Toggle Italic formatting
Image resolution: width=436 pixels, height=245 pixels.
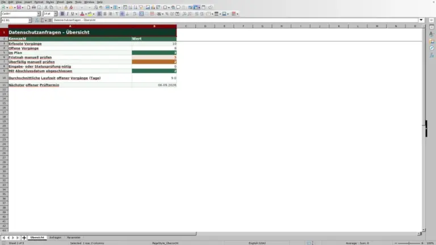(68, 14)
